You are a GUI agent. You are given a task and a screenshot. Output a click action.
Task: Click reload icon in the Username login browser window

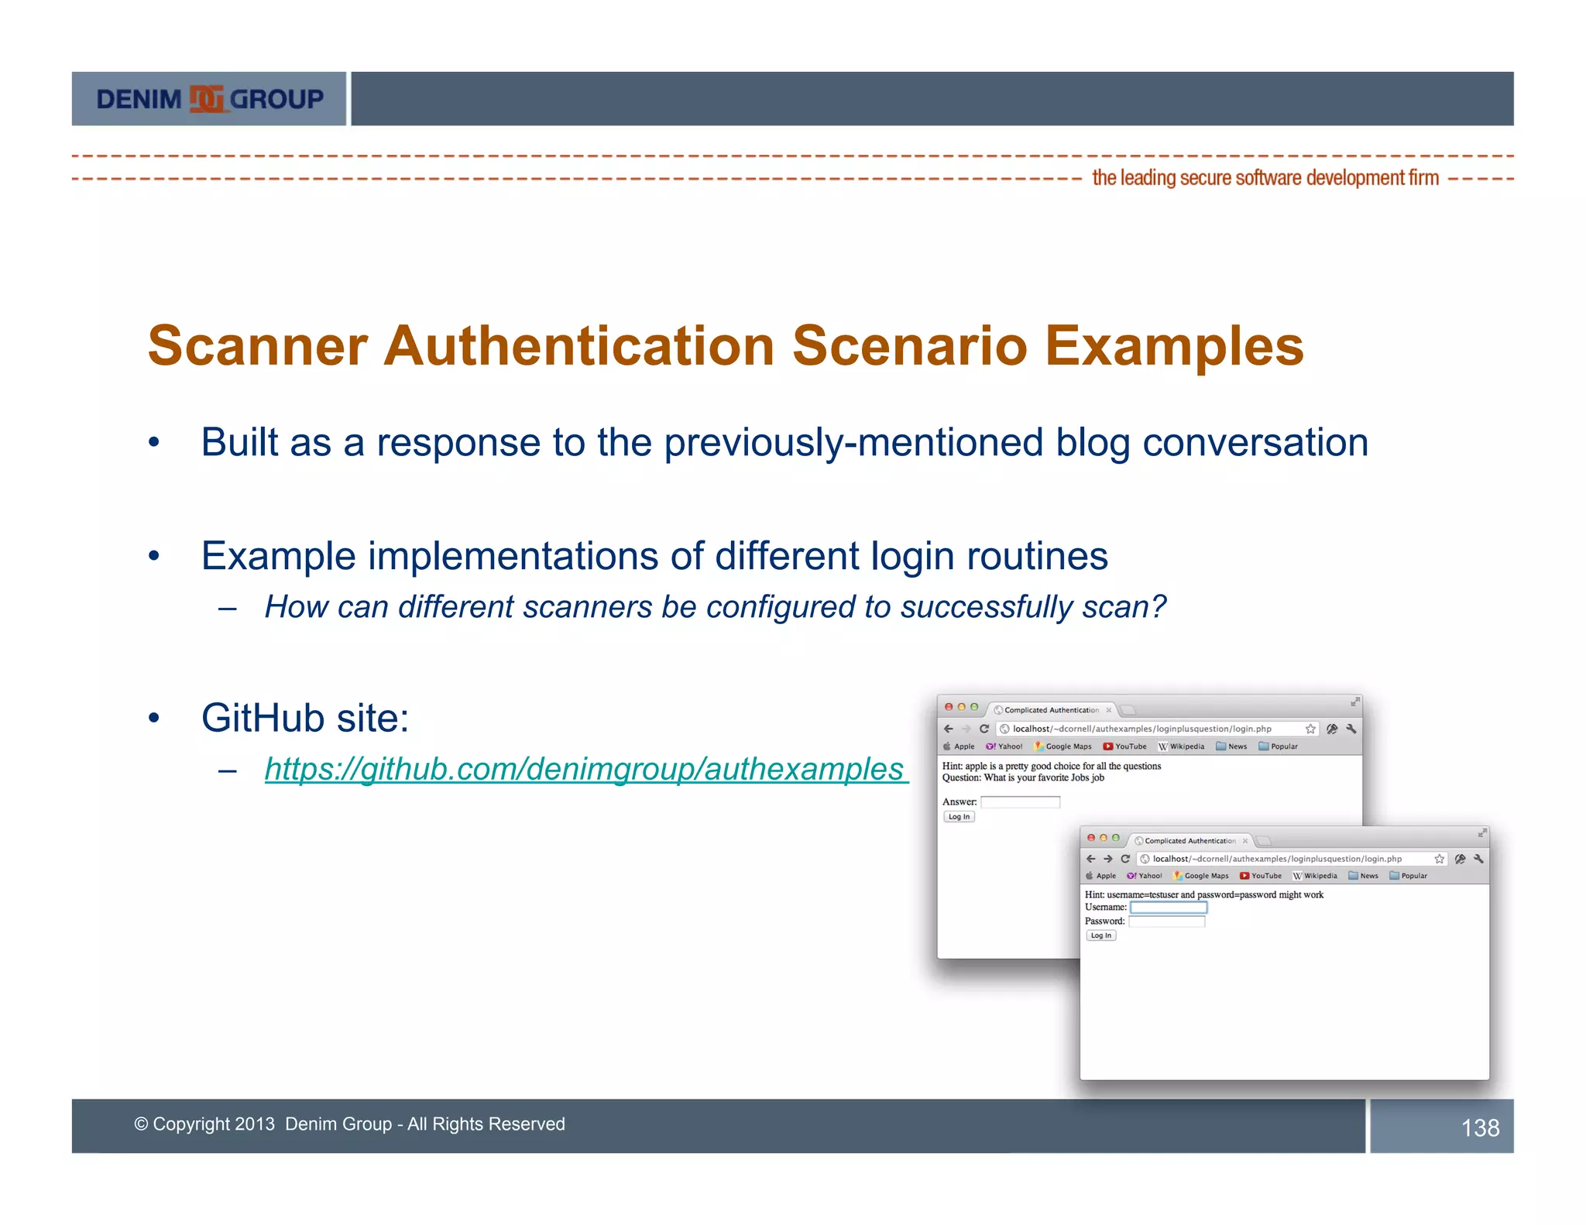pos(1125,859)
